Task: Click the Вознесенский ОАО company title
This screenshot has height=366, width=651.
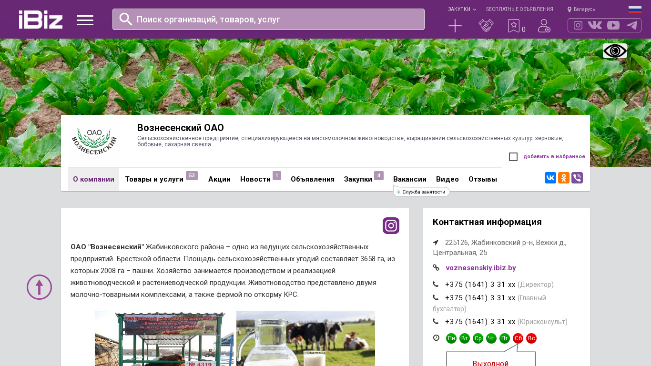Action: (181, 128)
